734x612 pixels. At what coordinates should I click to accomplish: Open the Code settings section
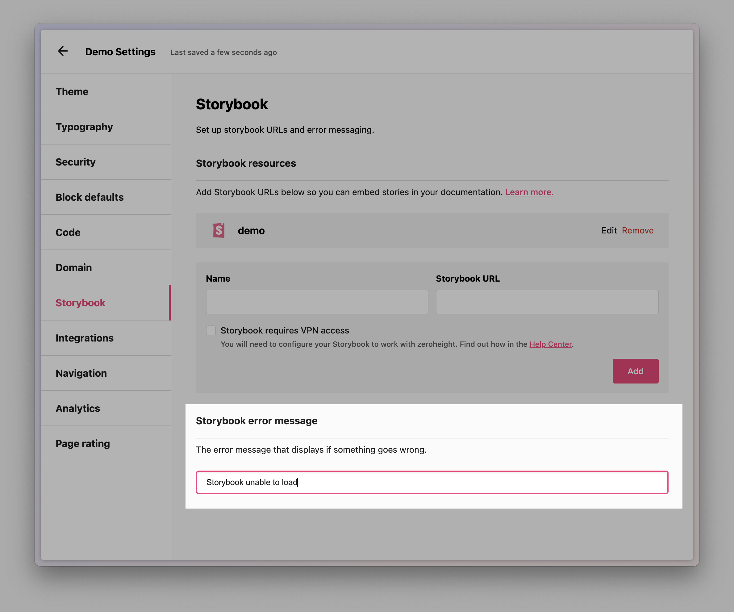point(106,233)
